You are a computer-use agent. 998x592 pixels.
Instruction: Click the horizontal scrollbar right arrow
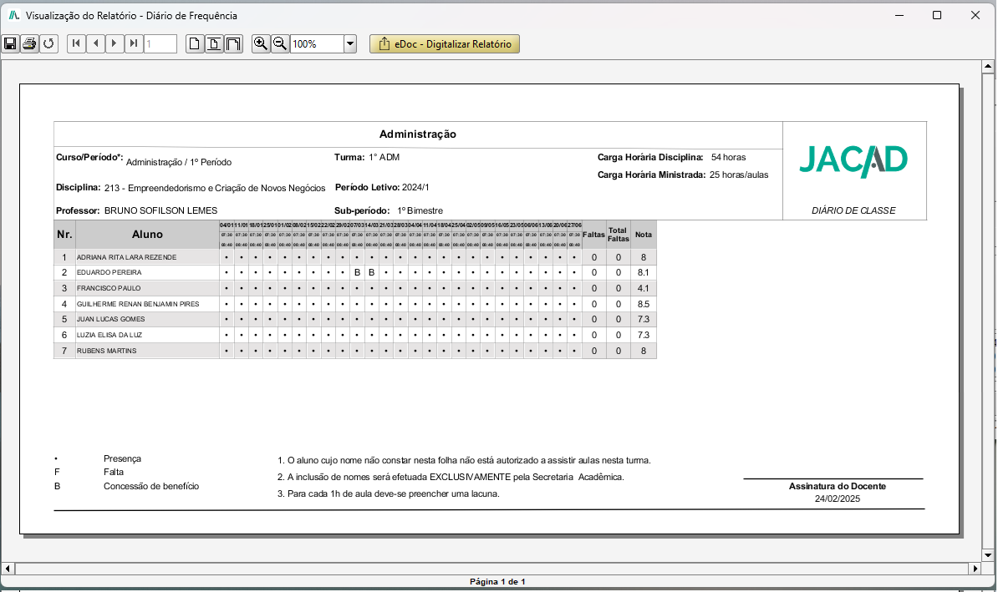pos(975,569)
